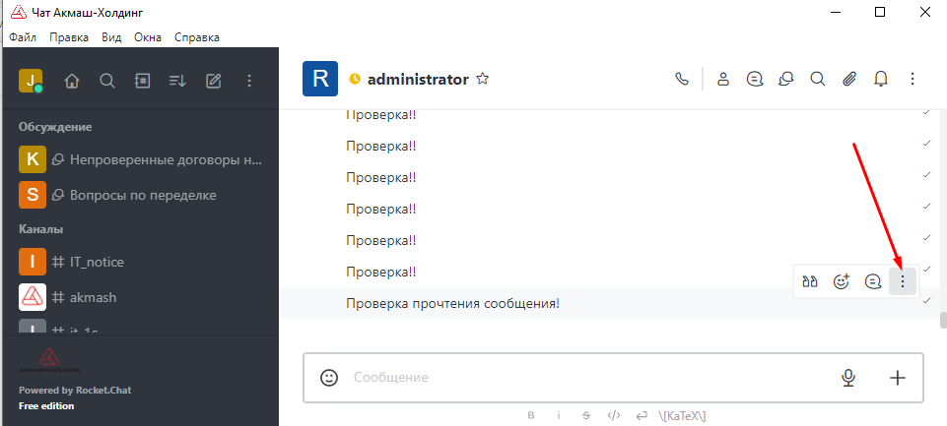947x426 pixels.
Task: Expand the message more actions kebab
Action: coord(903,281)
